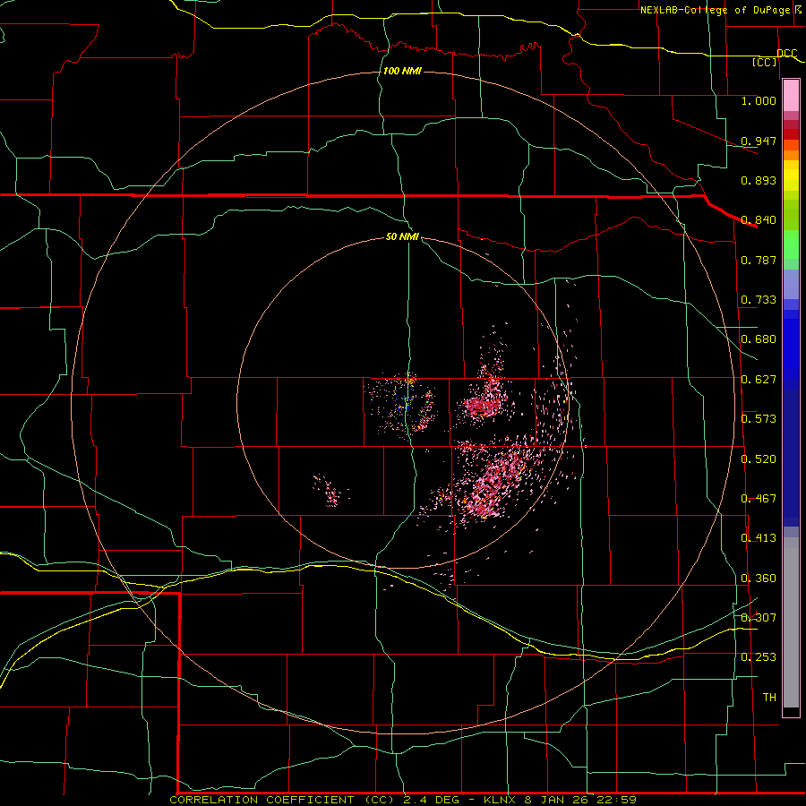
Task: Click the 0.360 color scale value
Action: [759, 579]
